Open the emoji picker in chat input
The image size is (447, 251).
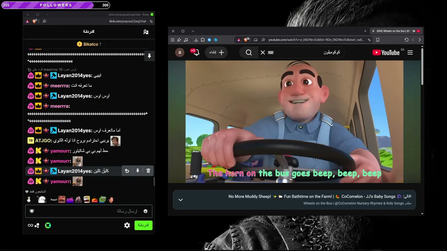[145, 211]
